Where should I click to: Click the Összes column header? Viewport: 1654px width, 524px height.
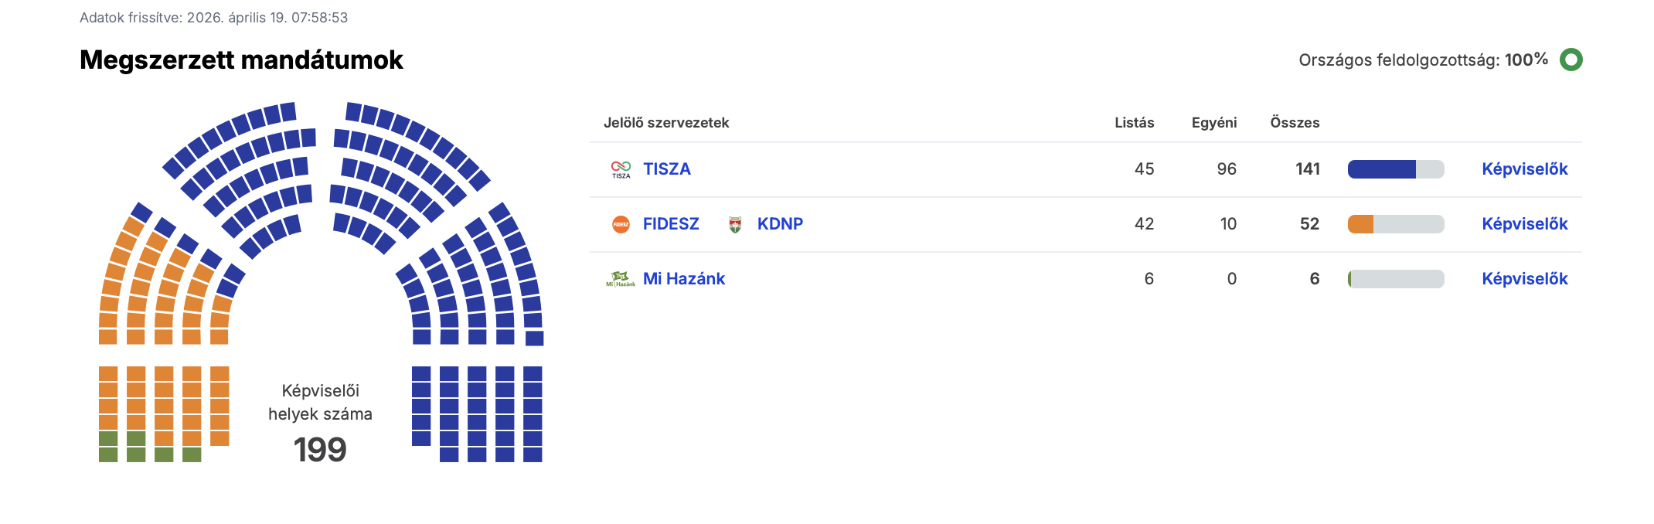(x=1295, y=123)
